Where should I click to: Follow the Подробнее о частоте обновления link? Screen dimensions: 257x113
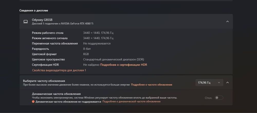(x=152, y=85)
